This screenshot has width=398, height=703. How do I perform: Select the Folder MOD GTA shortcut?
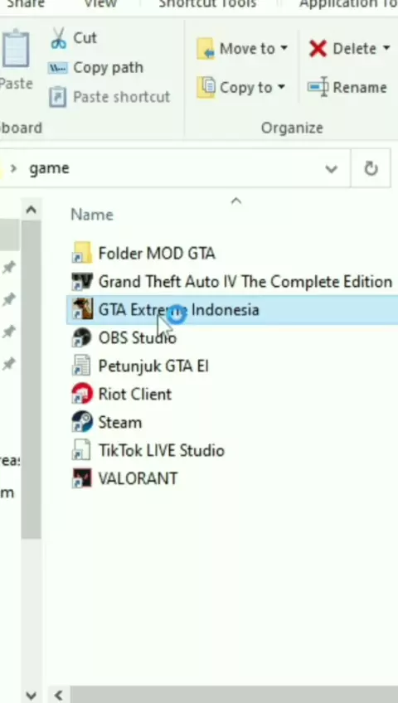click(x=143, y=254)
